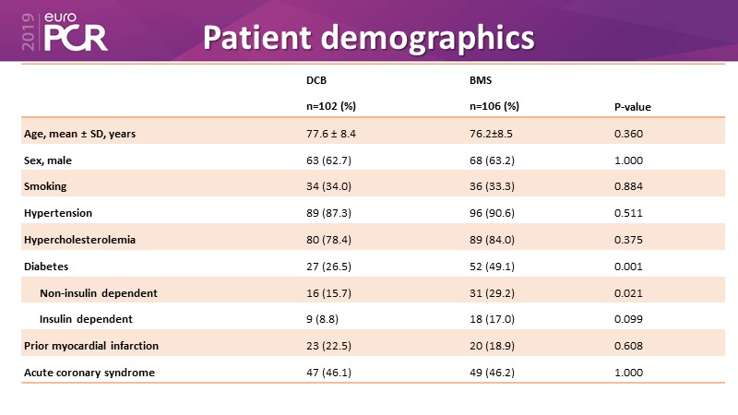The width and height of the screenshot is (738, 415).
Task: Click the n=102 (%) subheader
Action: point(331,106)
